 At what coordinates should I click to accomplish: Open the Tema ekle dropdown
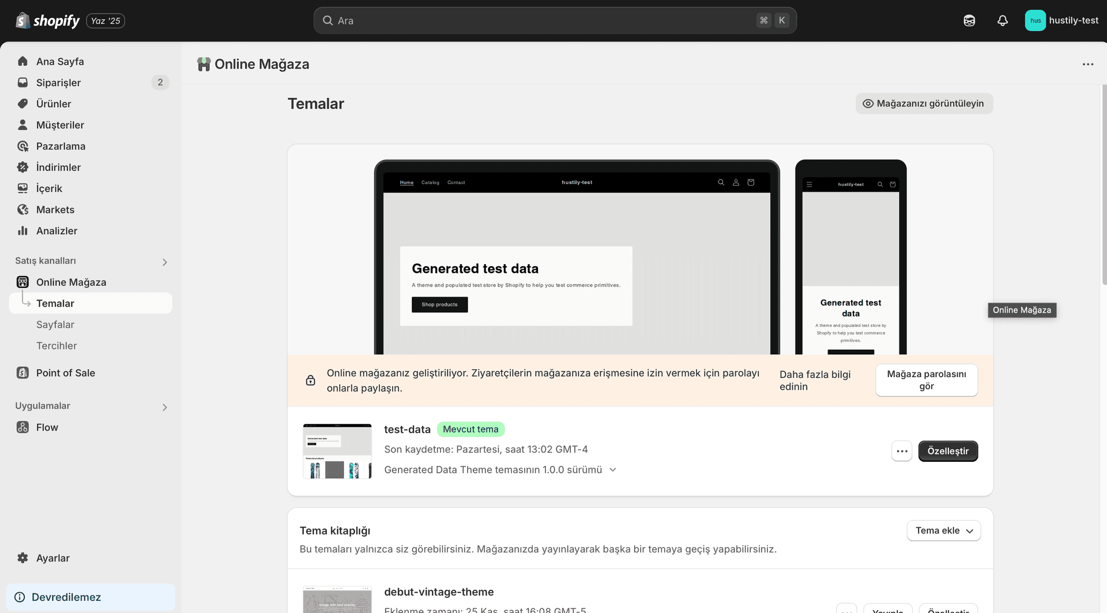944,531
